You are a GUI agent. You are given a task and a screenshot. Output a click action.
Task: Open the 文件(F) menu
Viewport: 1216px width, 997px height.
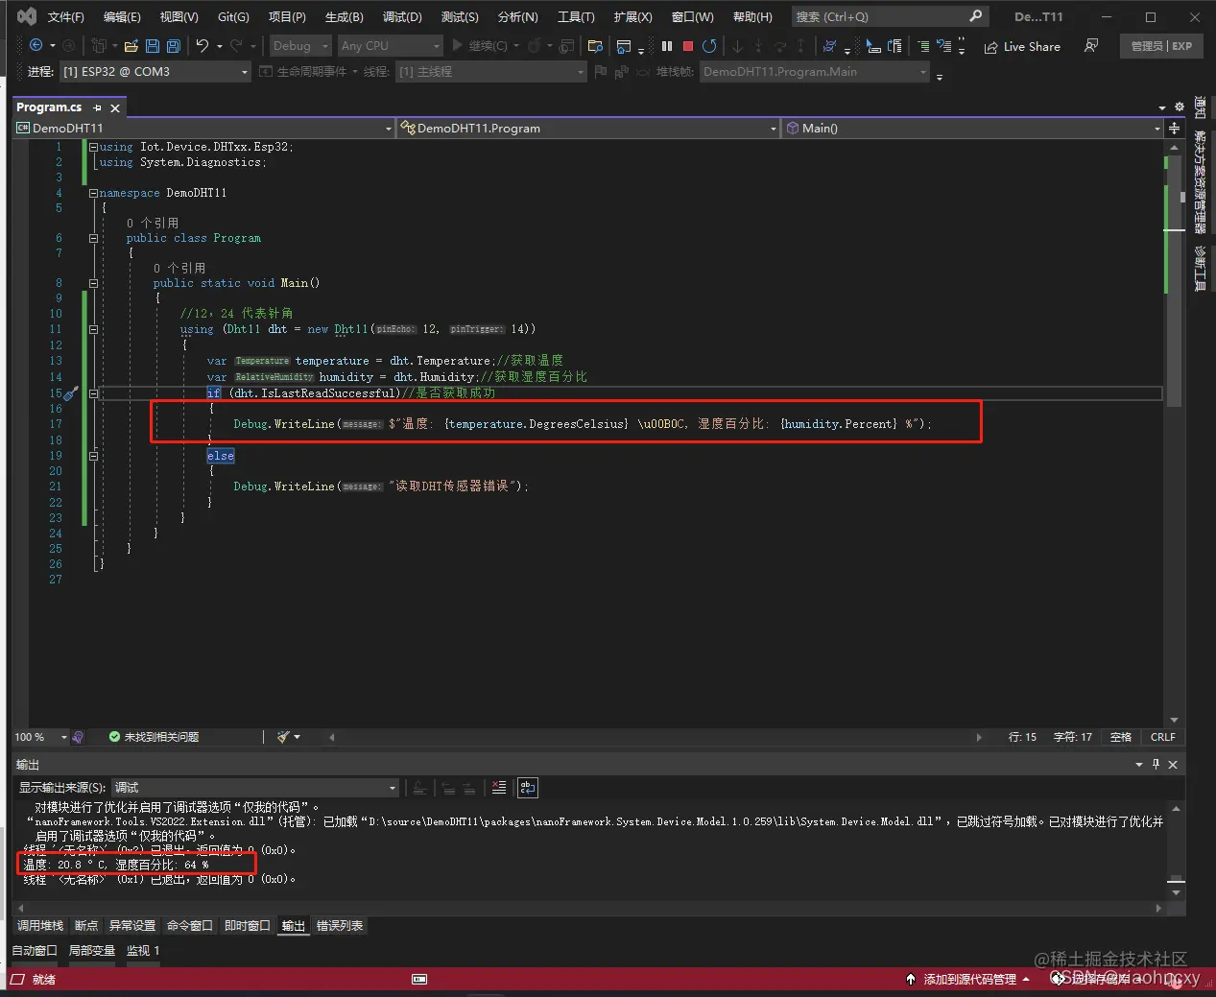point(66,16)
